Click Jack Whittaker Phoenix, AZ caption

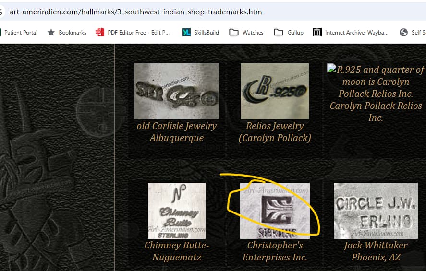pyautogui.click(x=376, y=251)
